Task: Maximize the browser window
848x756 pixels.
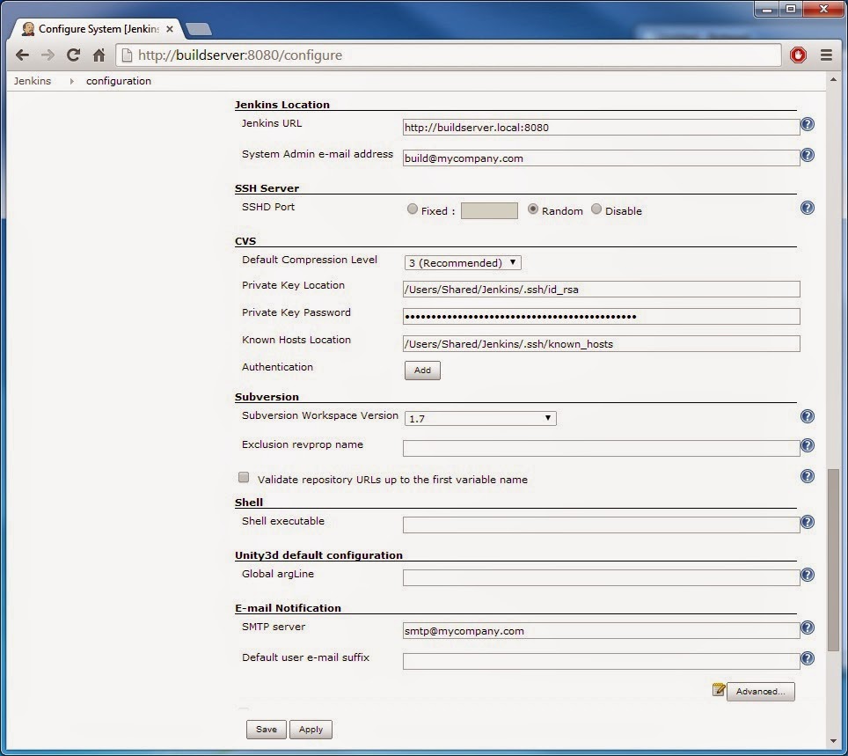Action: [x=791, y=9]
